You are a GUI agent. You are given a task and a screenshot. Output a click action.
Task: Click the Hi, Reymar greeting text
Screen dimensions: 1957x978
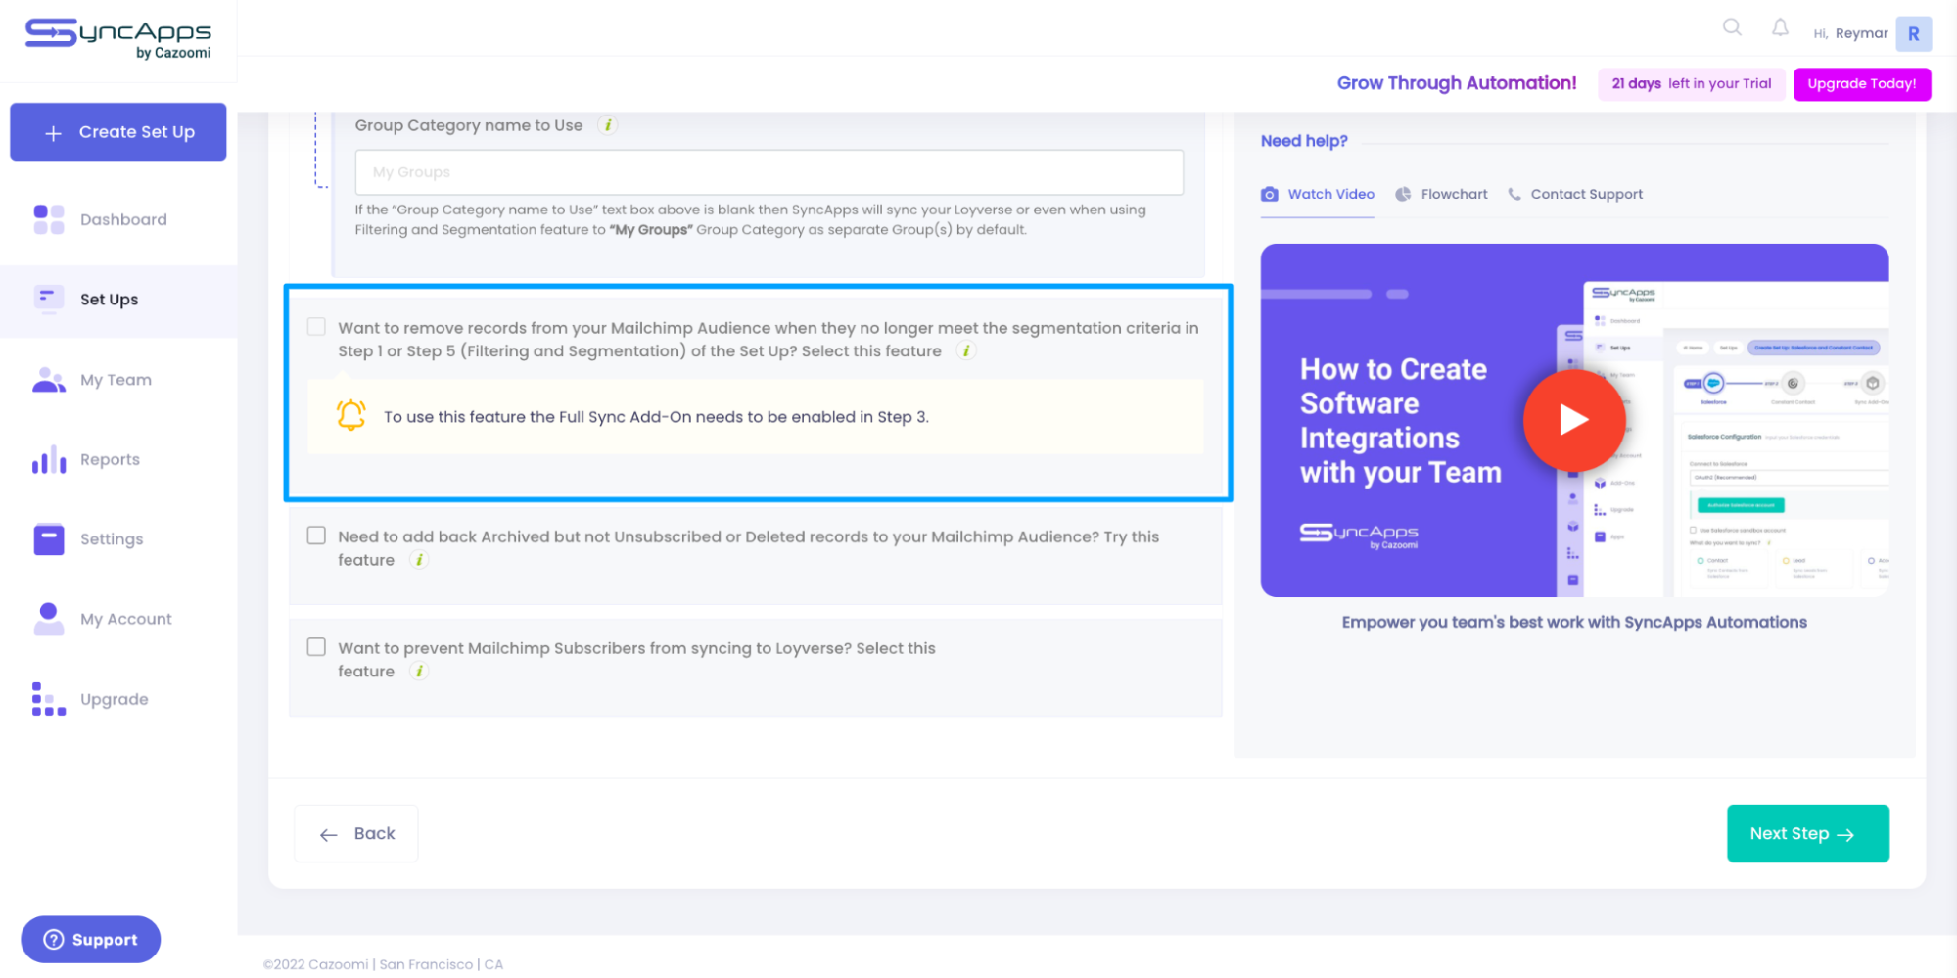tap(1850, 33)
